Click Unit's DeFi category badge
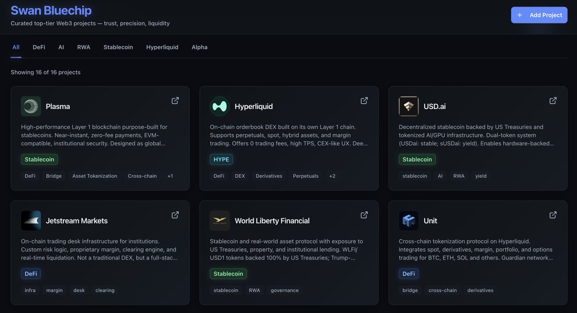 coord(409,274)
